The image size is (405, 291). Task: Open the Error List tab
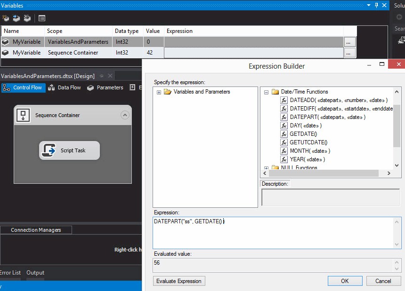tap(10, 273)
